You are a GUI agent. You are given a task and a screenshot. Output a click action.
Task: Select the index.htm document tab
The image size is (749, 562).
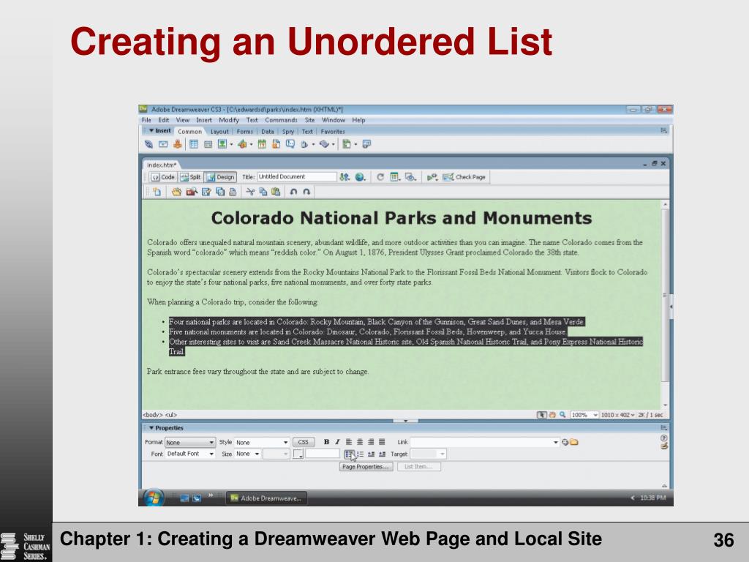point(162,165)
